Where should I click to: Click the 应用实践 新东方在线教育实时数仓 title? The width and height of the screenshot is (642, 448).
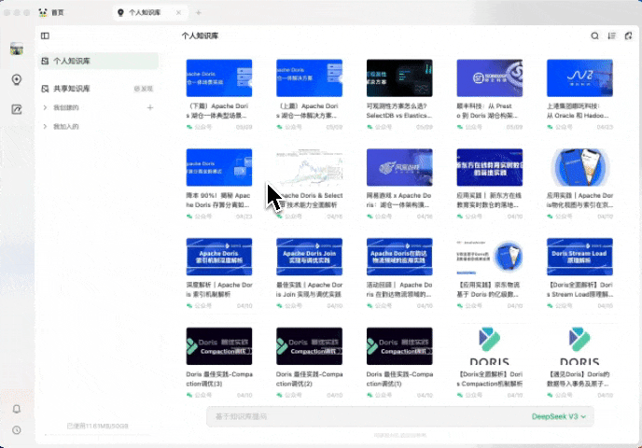tap(489, 201)
